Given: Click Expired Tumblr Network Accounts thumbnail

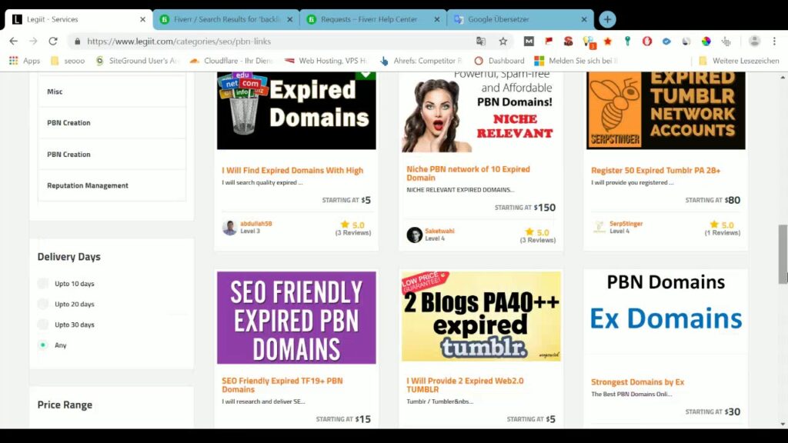Looking at the screenshot, I should (x=666, y=111).
